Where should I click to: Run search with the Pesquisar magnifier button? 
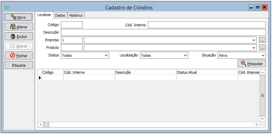(x=252, y=64)
